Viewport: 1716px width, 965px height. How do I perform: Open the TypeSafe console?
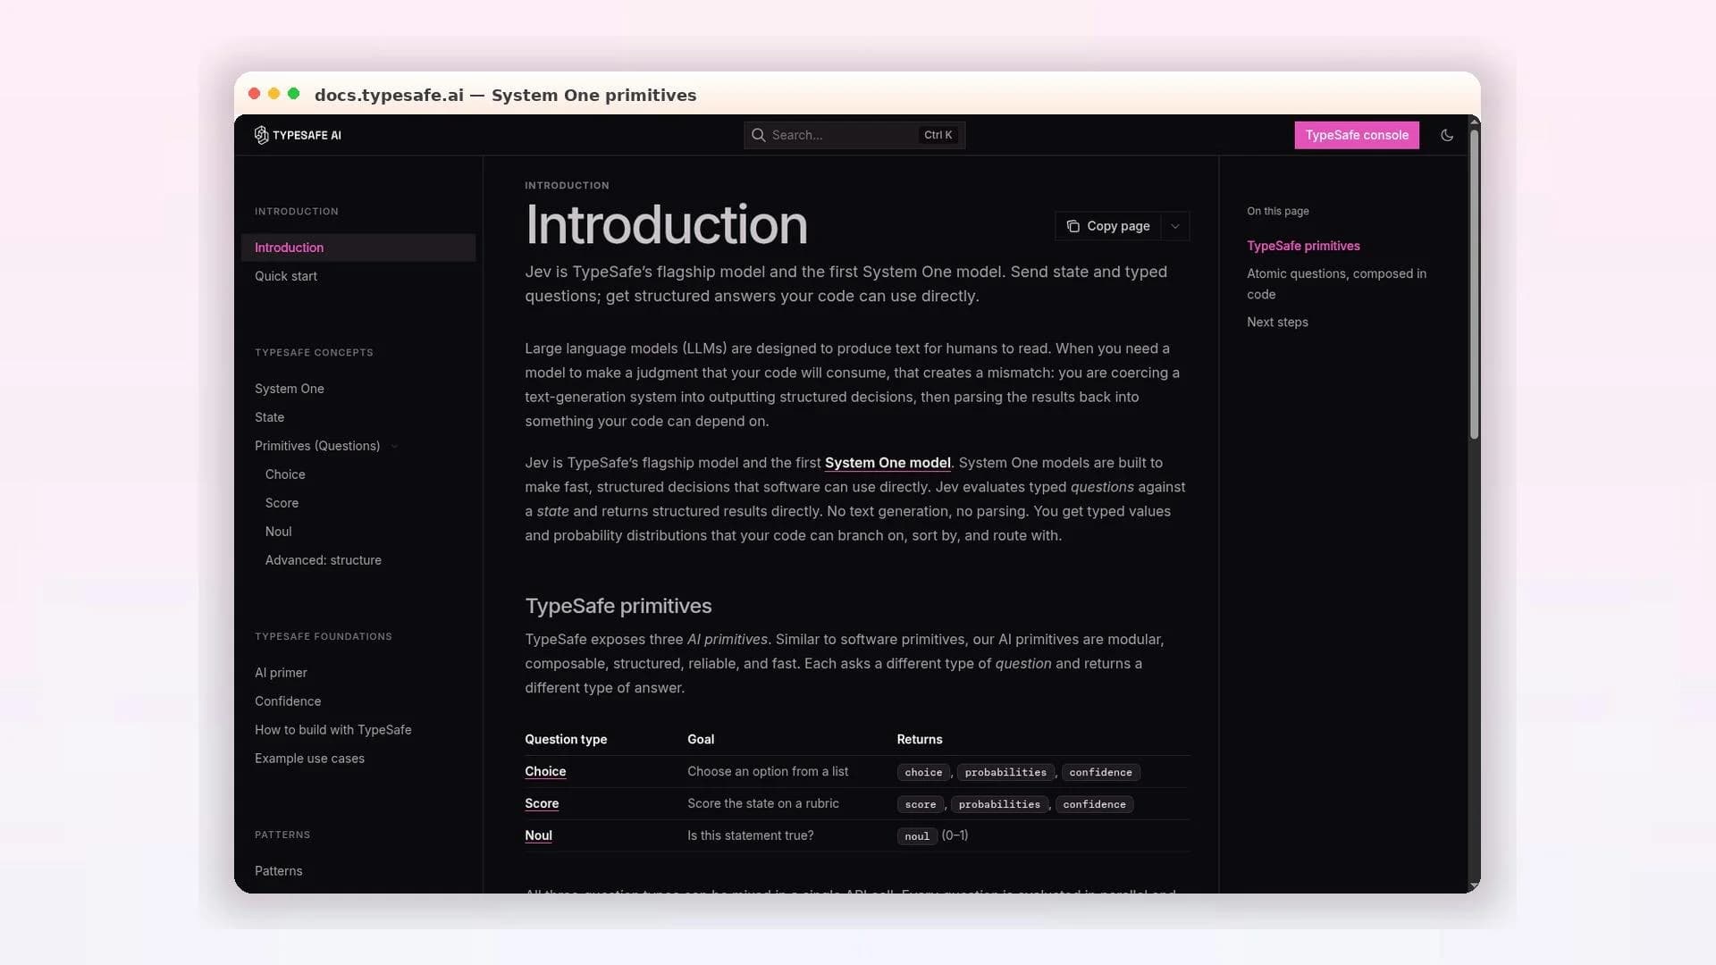[1356, 135]
